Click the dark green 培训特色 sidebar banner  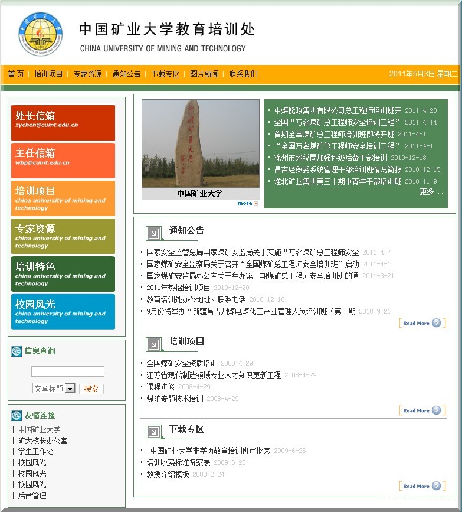click(x=63, y=274)
